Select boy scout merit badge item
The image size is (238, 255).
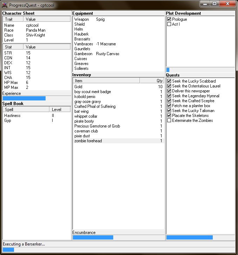[x=118, y=92]
